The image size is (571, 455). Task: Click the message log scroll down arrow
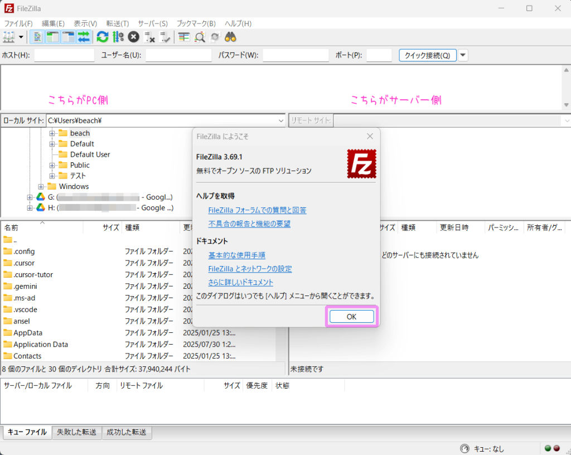567,105
